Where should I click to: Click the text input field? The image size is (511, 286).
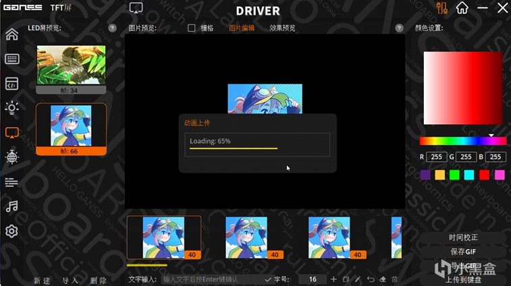[x=213, y=279]
